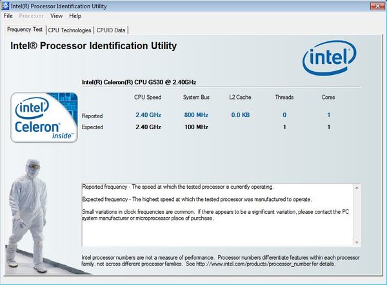Click the reported L2 Cache 0.0 KB value
The height and width of the screenshot is (285, 387).
tap(240, 116)
